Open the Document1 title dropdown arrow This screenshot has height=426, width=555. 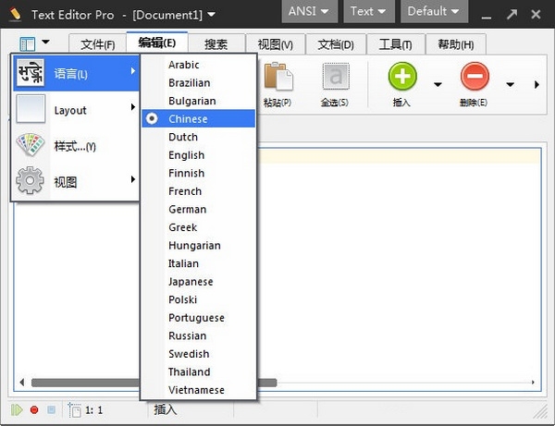point(211,15)
